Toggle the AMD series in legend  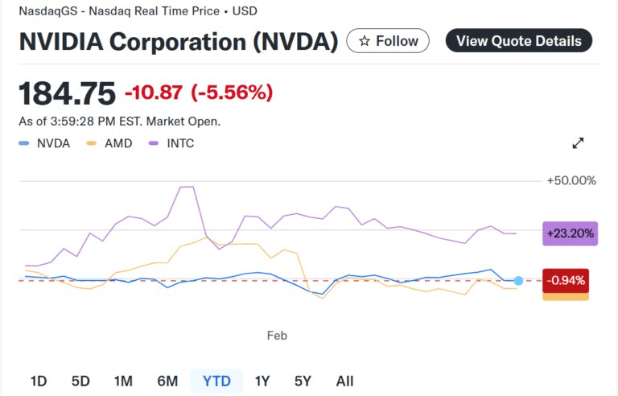[x=109, y=143]
